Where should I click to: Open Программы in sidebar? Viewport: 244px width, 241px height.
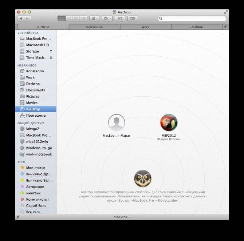click(36, 116)
